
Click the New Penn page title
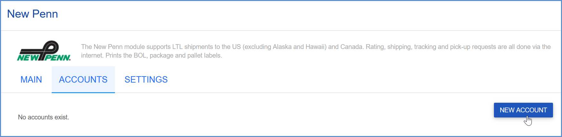[x=32, y=14]
